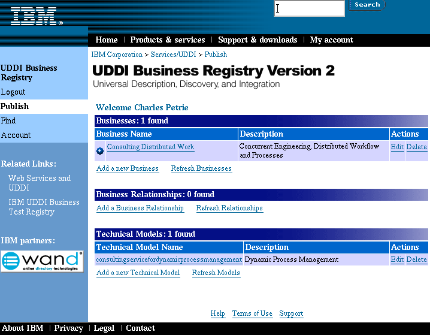
Task: Click into the search text field
Action: pyautogui.click(x=309, y=8)
